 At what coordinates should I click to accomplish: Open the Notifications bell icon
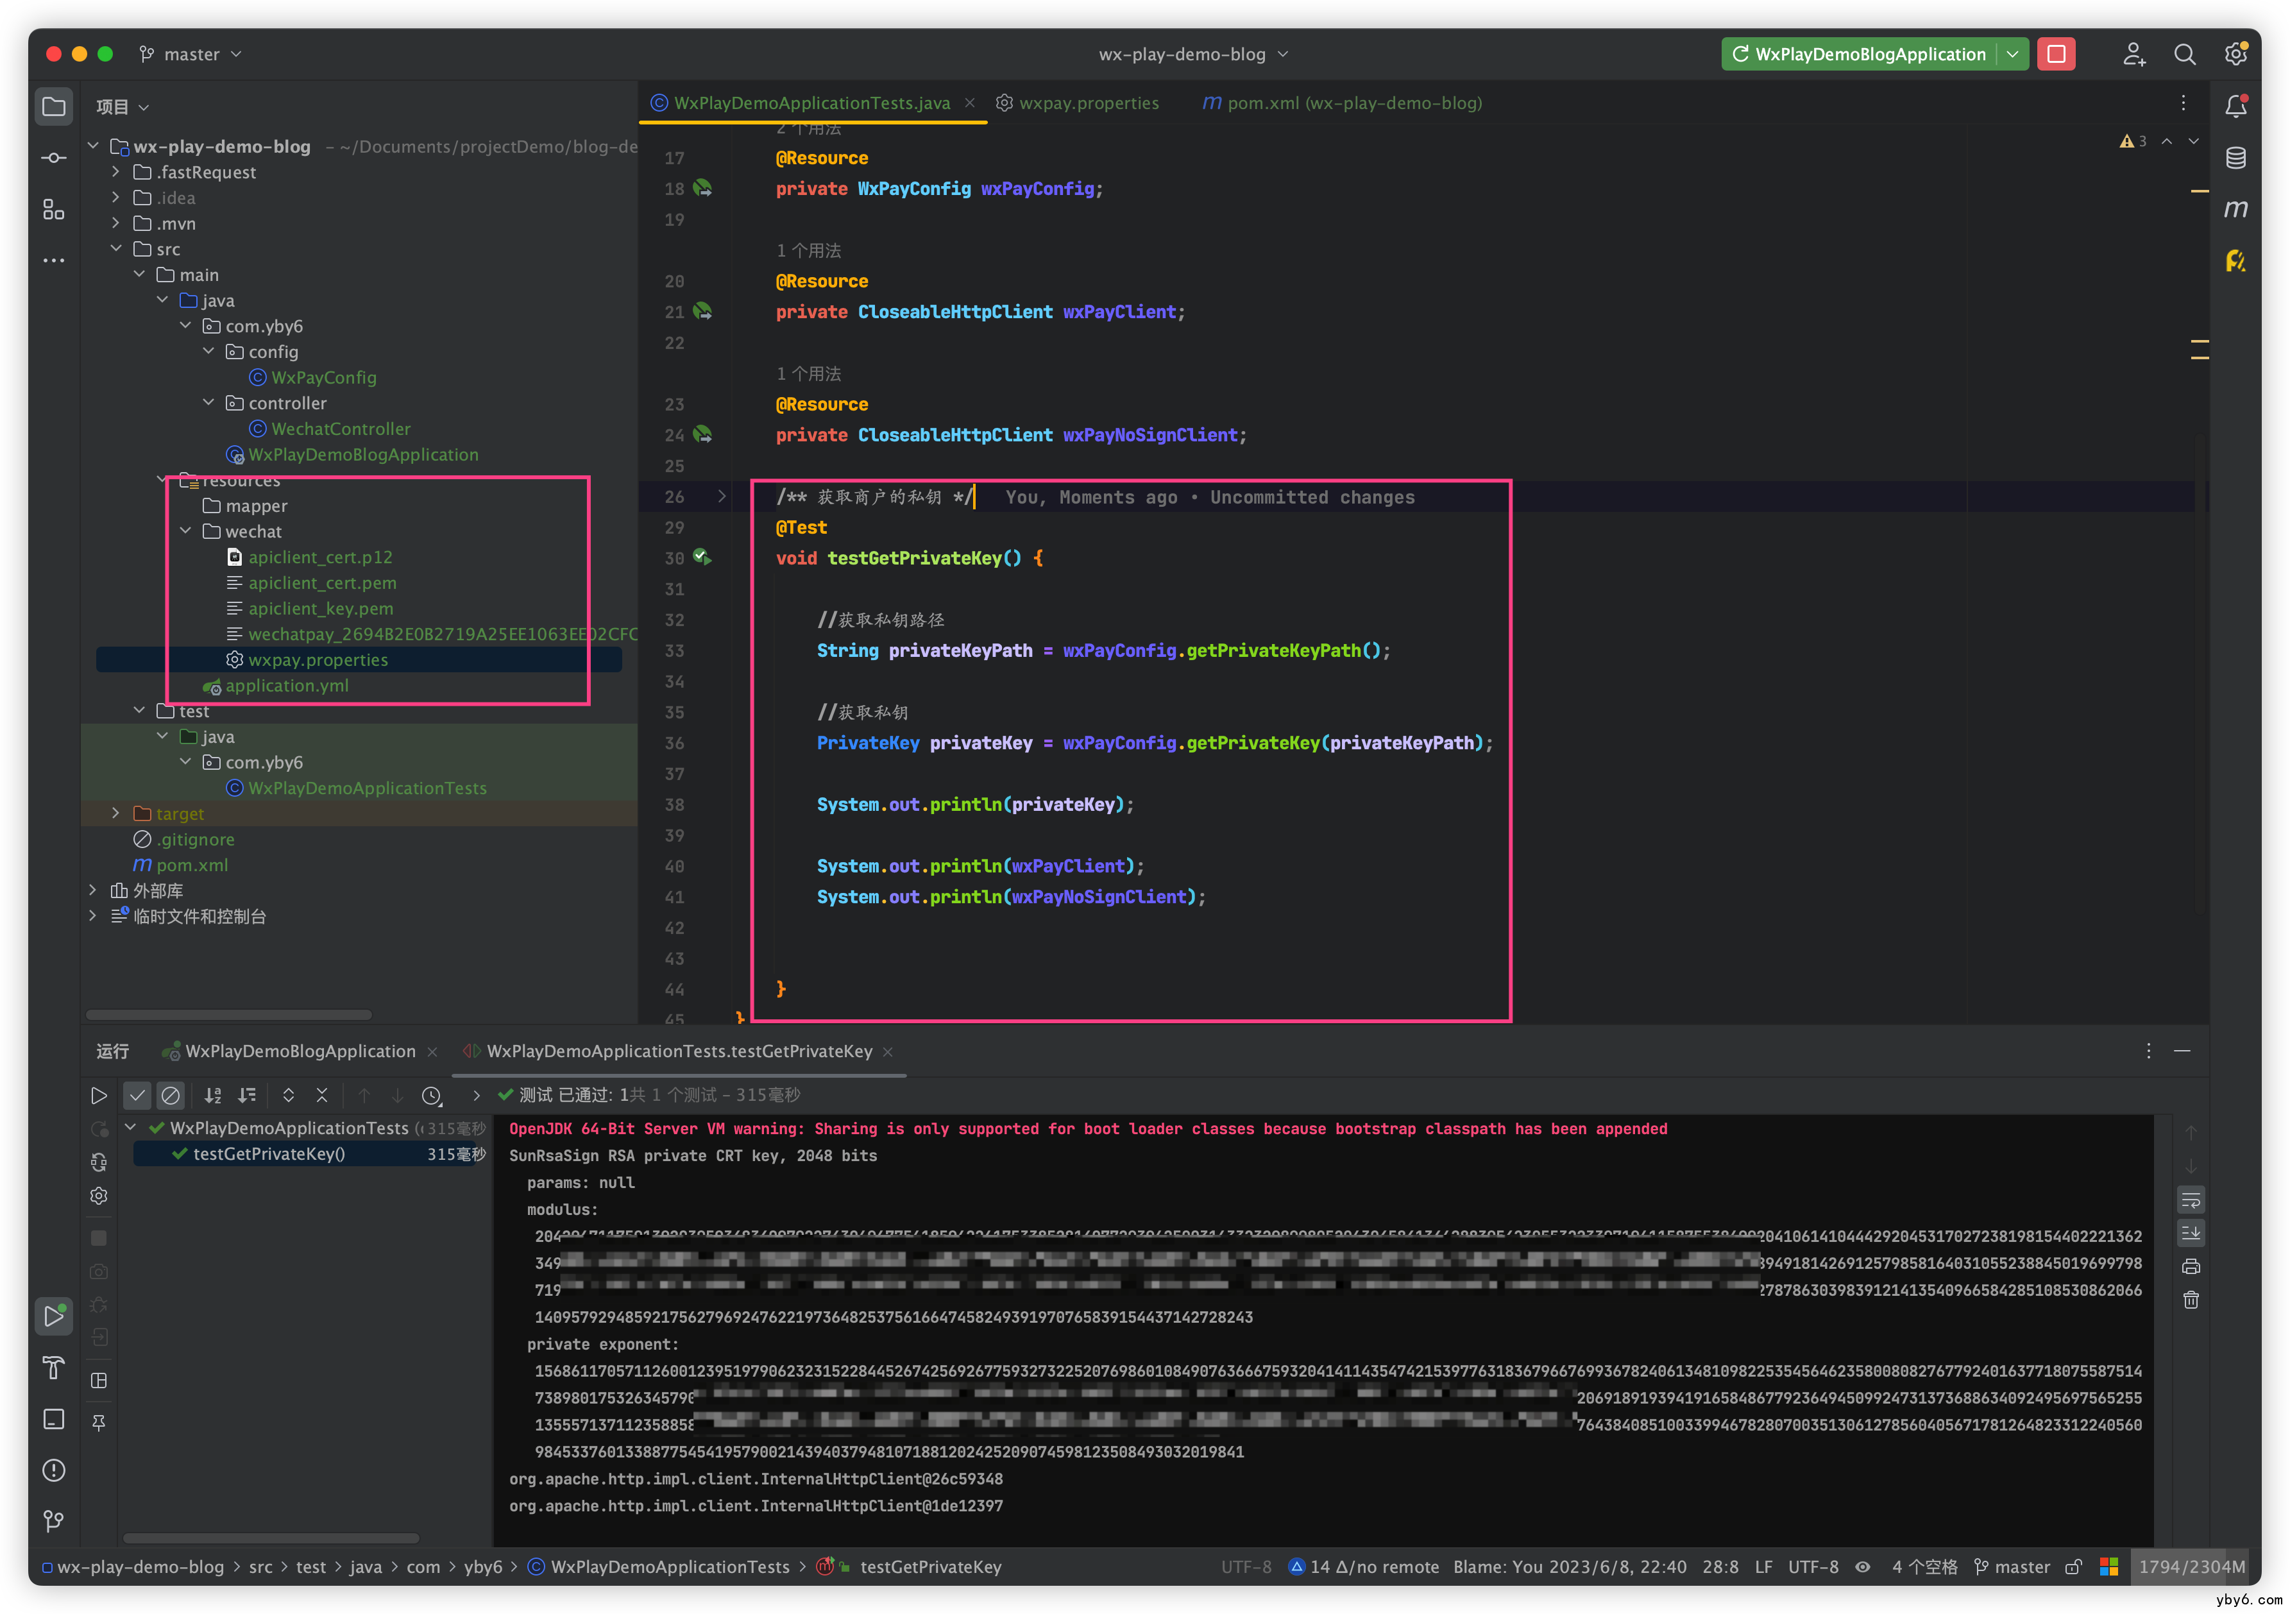tap(2235, 106)
